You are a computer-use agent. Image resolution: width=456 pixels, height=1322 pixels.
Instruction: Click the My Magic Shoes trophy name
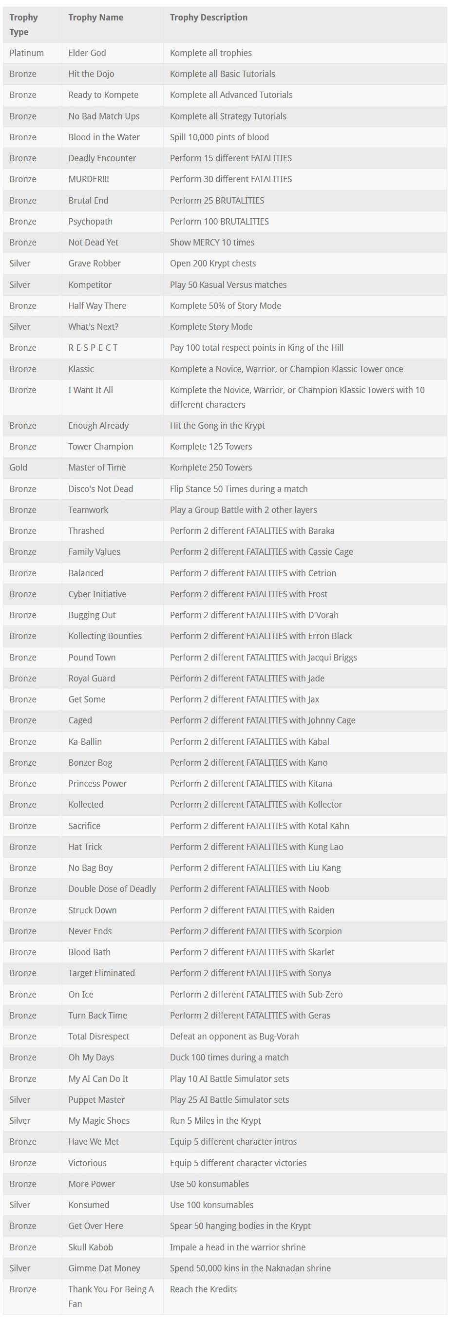(x=99, y=1121)
